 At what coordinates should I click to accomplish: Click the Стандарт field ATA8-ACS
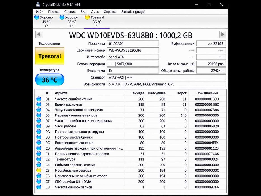166,78
